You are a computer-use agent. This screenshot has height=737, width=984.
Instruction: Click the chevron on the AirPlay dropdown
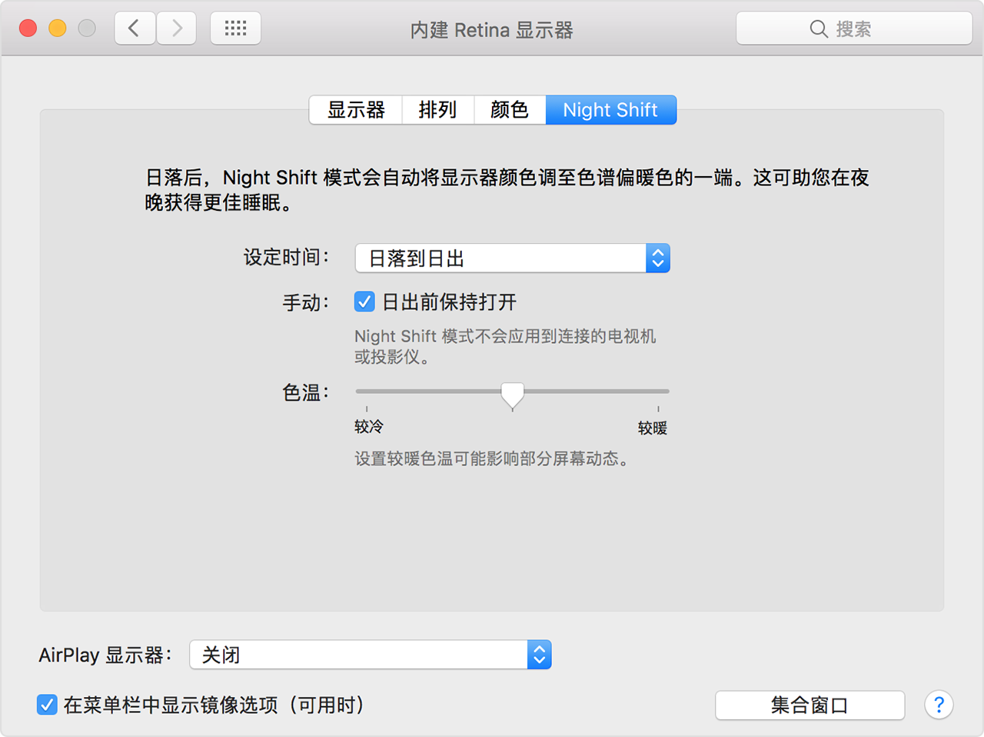(540, 655)
